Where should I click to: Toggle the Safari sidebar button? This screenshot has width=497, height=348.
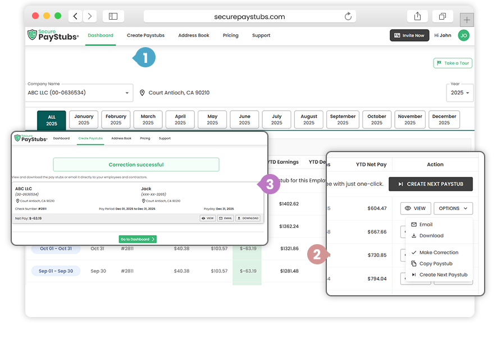113,16
